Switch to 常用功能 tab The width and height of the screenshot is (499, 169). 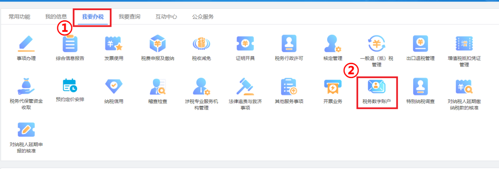pyautogui.click(x=19, y=17)
